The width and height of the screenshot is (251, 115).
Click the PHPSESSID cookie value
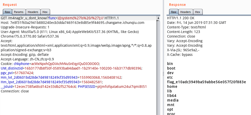pos(122,87)
